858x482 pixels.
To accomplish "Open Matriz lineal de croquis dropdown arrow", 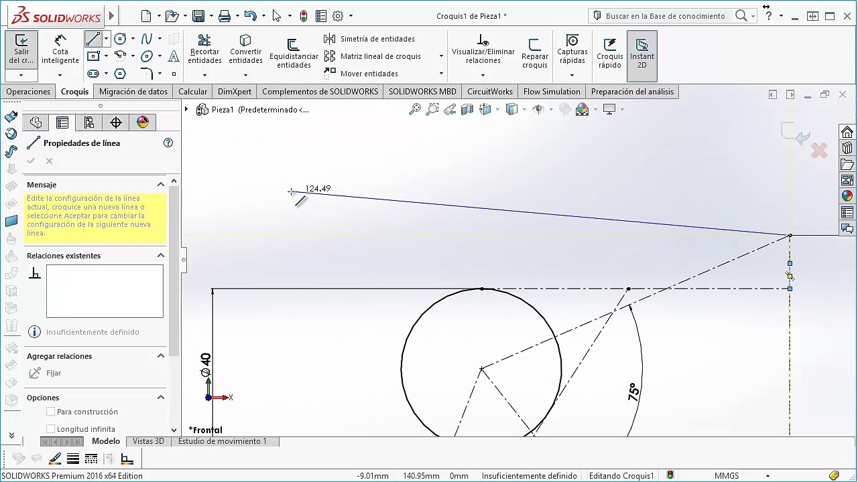I will pyautogui.click(x=441, y=56).
